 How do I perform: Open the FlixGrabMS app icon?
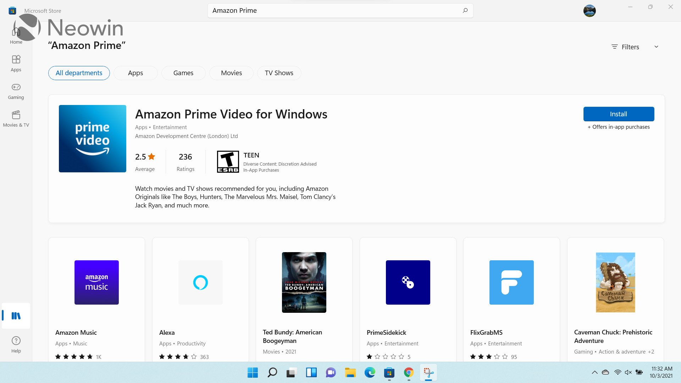point(511,282)
